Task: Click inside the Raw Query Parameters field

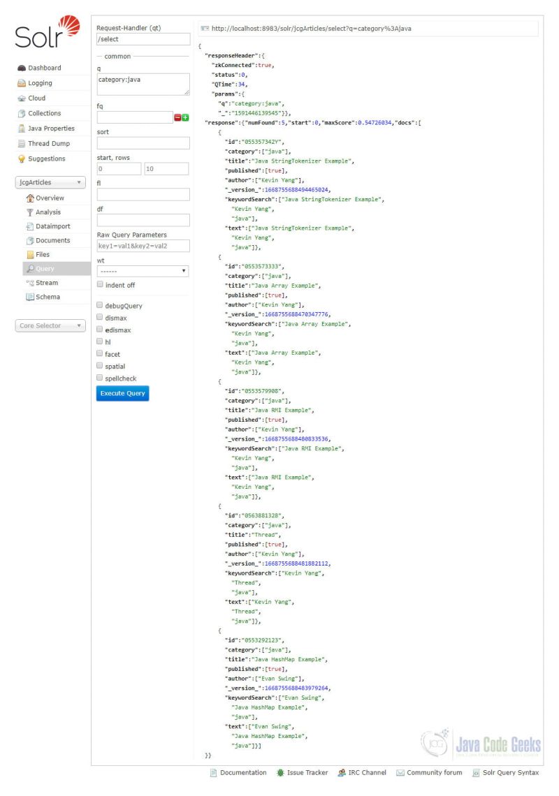Action: pos(142,245)
